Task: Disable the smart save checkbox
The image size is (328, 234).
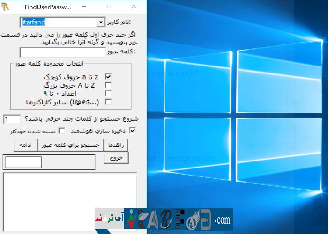Action: click(x=133, y=131)
